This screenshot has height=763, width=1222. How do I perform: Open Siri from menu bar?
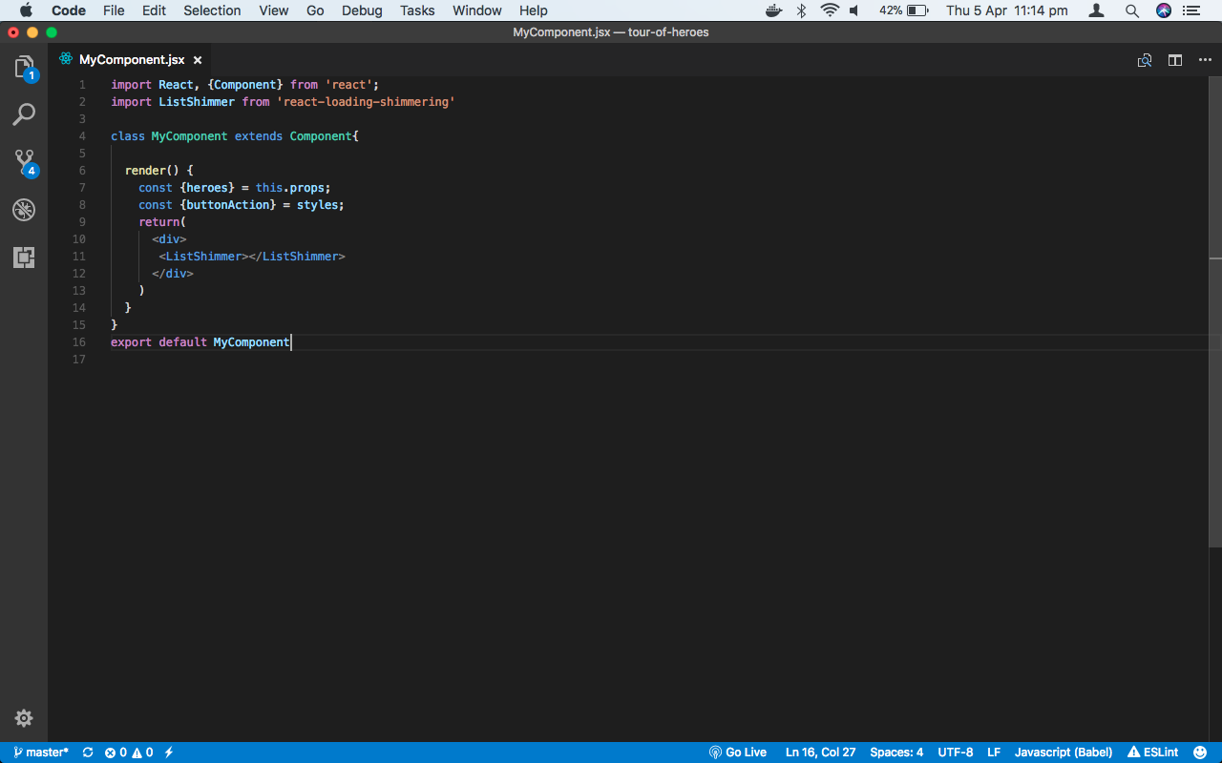(x=1164, y=10)
